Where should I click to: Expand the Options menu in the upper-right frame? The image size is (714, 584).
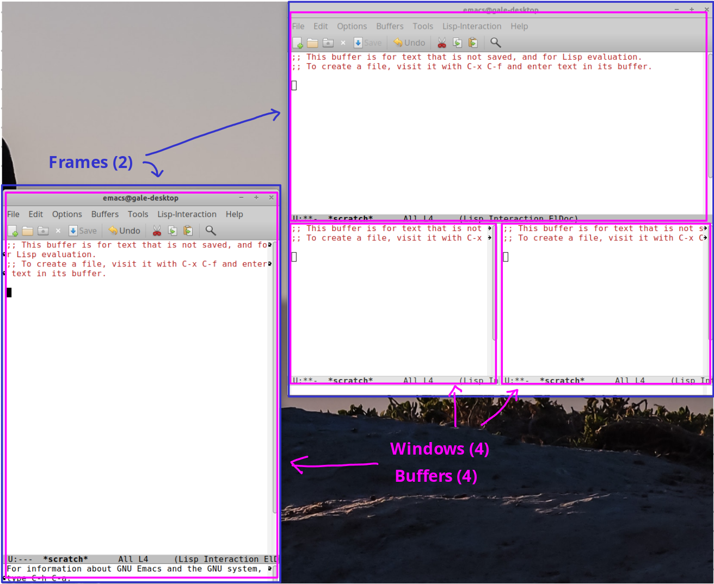point(352,26)
